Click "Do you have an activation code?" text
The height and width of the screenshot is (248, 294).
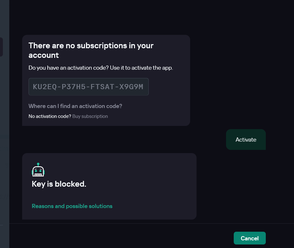(101, 68)
